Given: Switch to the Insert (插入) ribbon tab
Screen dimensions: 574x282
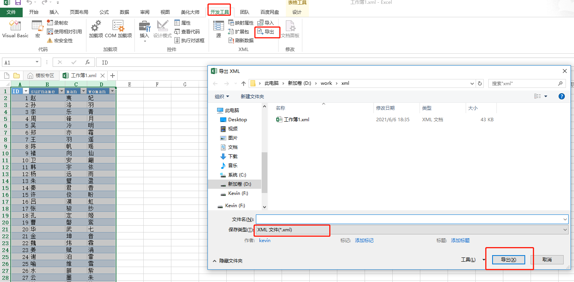Looking at the screenshot, I should (54, 12).
